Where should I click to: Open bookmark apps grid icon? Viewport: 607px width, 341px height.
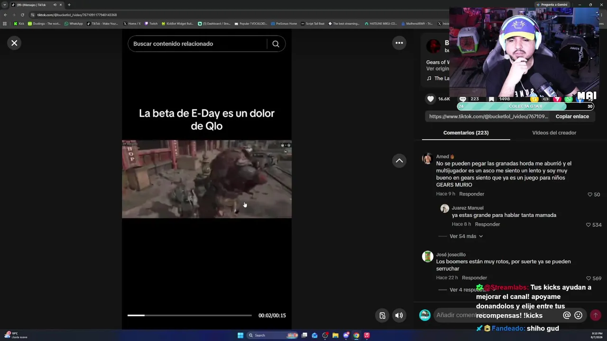coord(5,24)
